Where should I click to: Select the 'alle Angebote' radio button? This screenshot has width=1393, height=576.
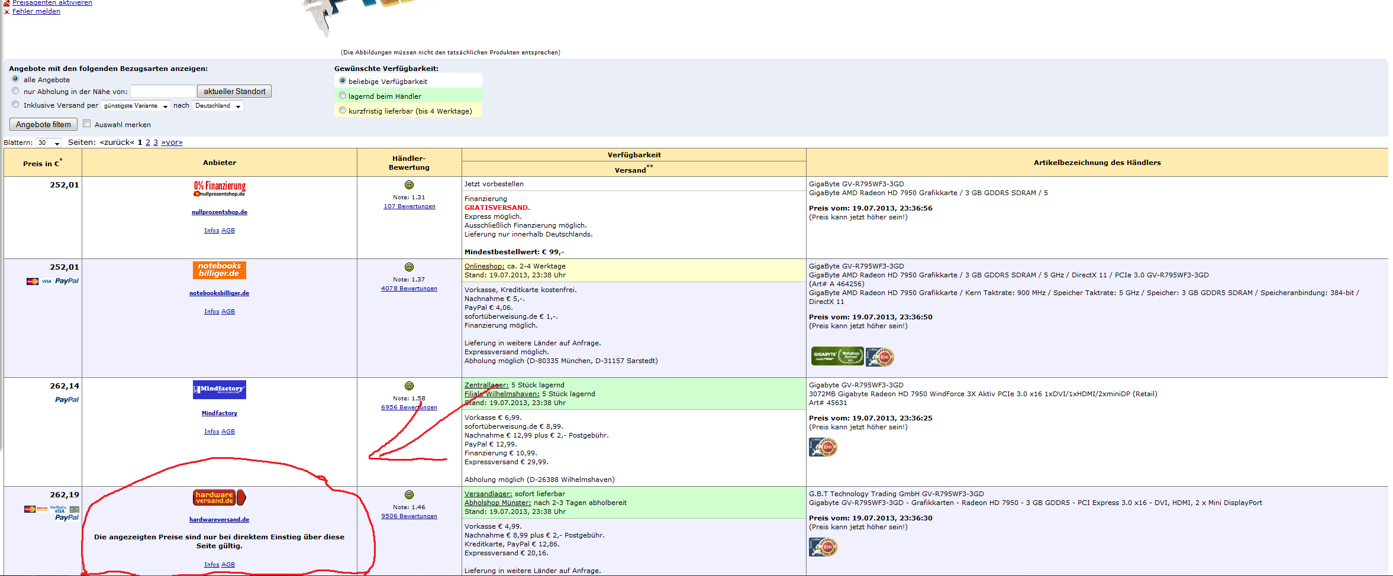coord(15,79)
